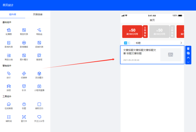Screen dimensions: 196x132
Task: Move selected block up with up arrow
Action: pyautogui.click(x=188, y=58)
